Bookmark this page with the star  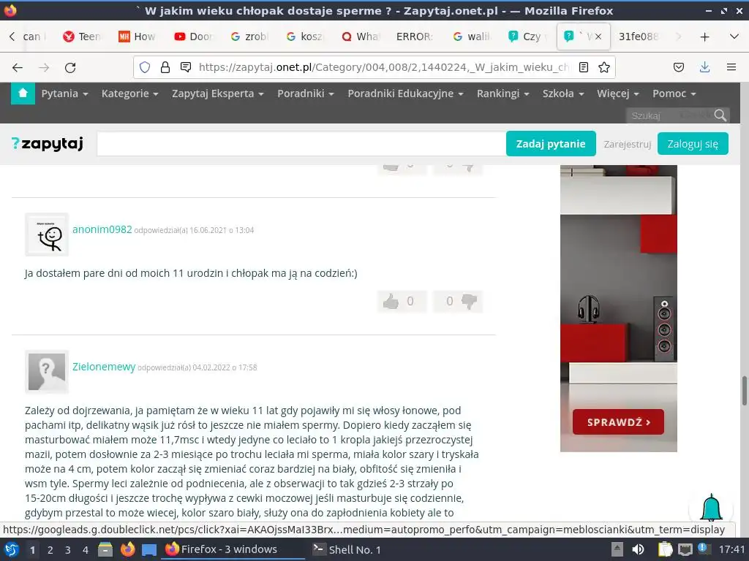coord(603,67)
